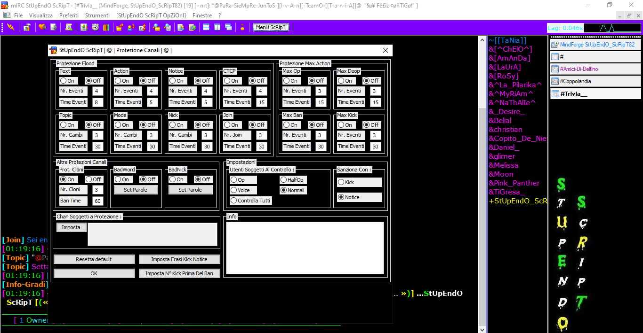
Task: Select nick &christian in nick list
Action: pyautogui.click(x=506, y=130)
